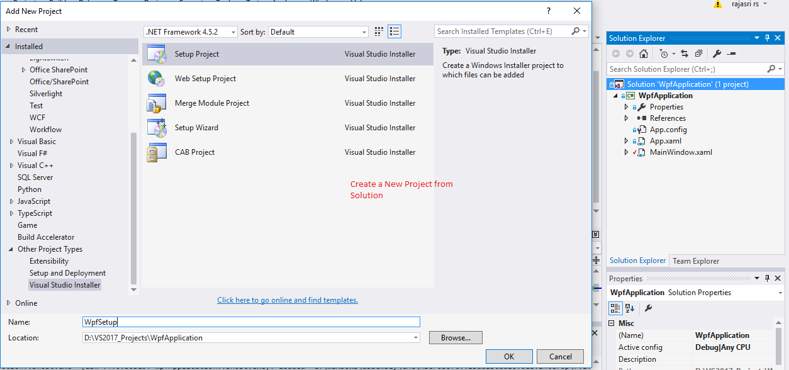Click Home icon in Solution Explorer
The height and width of the screenshot is (370, 789).
(643, 53)
